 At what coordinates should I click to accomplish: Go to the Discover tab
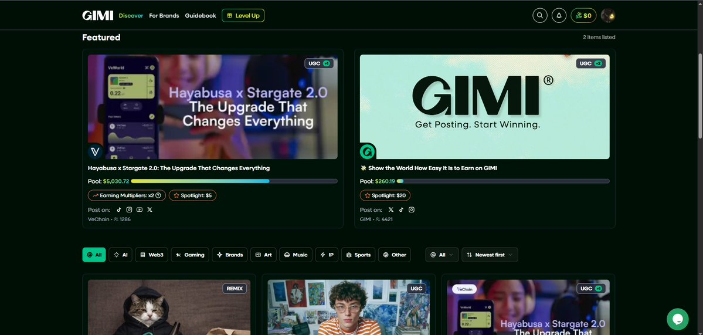[x=131, y=16]
